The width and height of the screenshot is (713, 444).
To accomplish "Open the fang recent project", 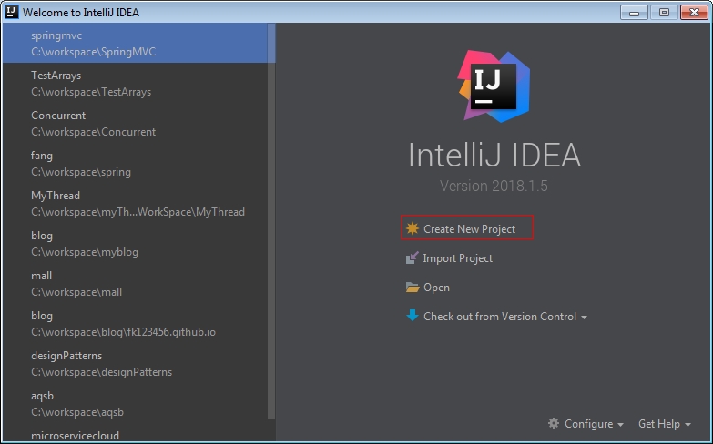I will (136, 163).
